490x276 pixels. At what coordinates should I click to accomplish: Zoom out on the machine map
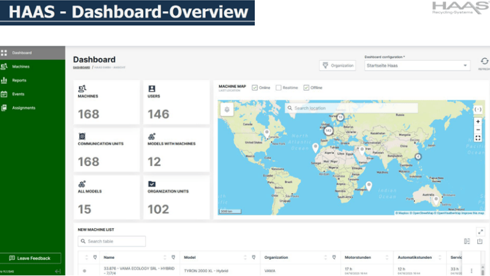pos(478,130)
